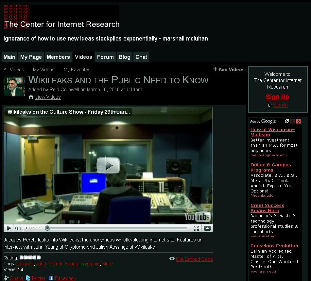The width and height of the screenshot is (311, 281).
Task: Click Get Embed Code link
Action: (x=194, y=259)
